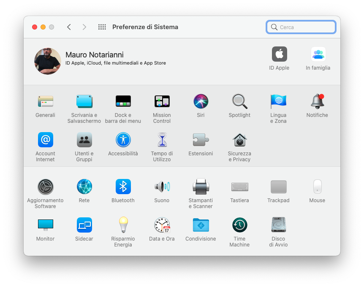Open Bluetooth preferences
364x287 pixels.
[x=123, y=187]
